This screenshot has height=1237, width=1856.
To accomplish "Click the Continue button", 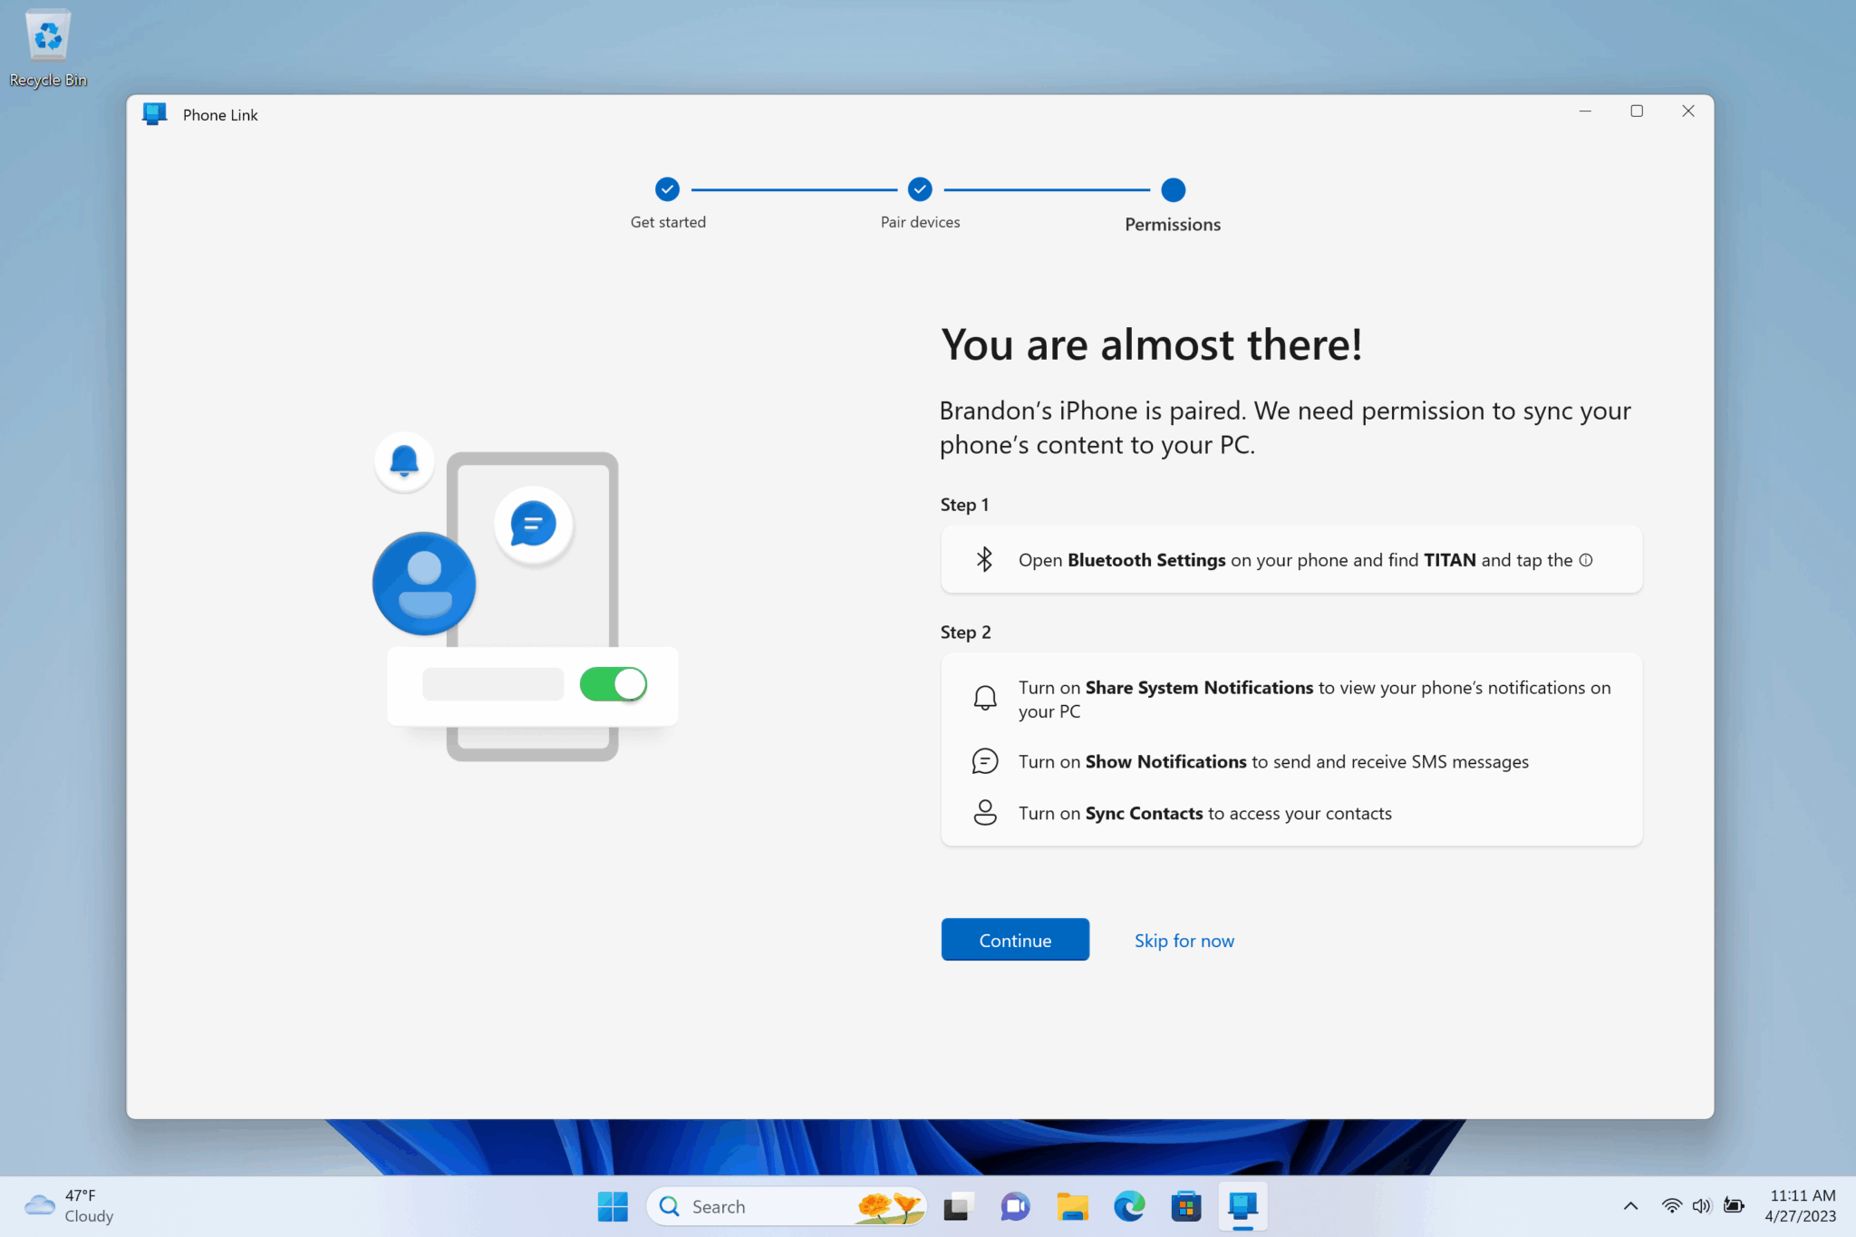I will pyautogui.click(x=1014, y=940).
